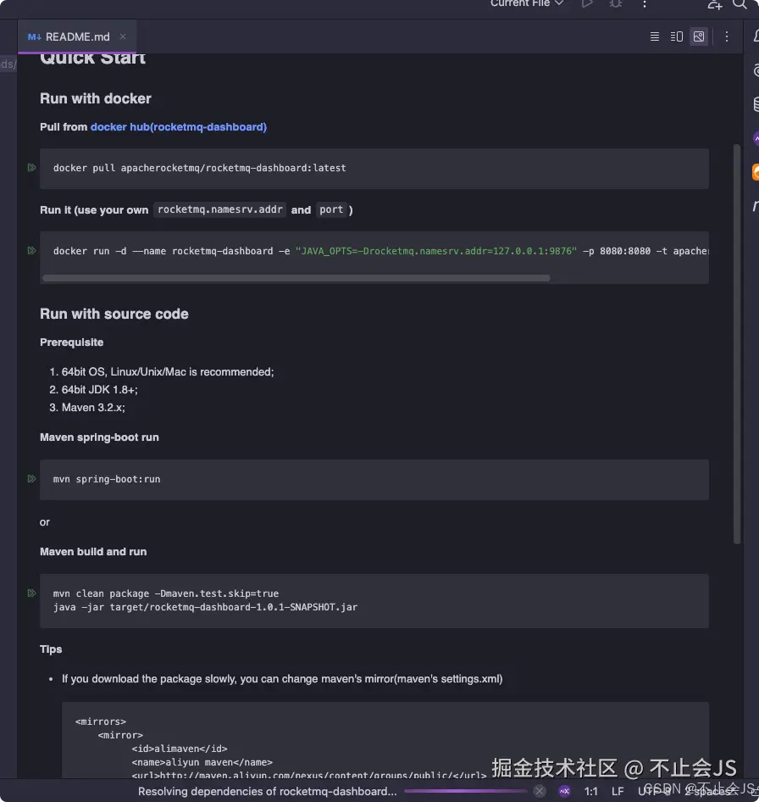Image resolution: width=759 pixels, height=802 pixels.
Task: Run mvn spring-boot:run from gutter icon
Action: (x=31, y=479)
